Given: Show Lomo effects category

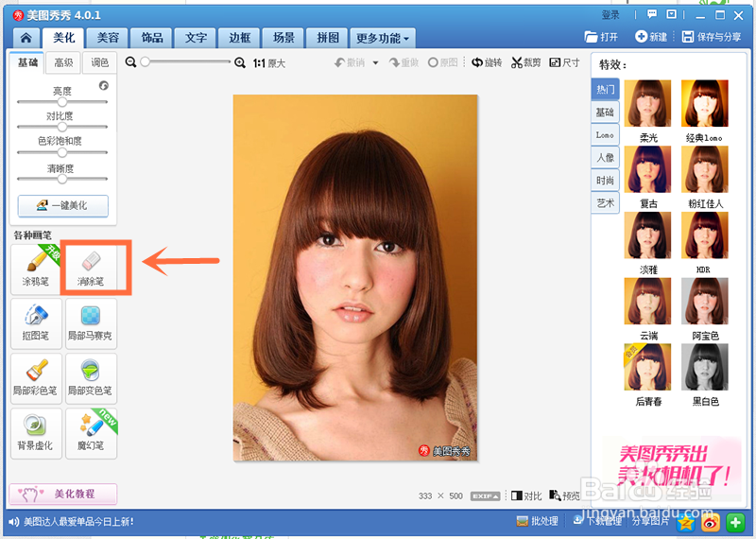Looking at the screenshot, I should (605, 135).
